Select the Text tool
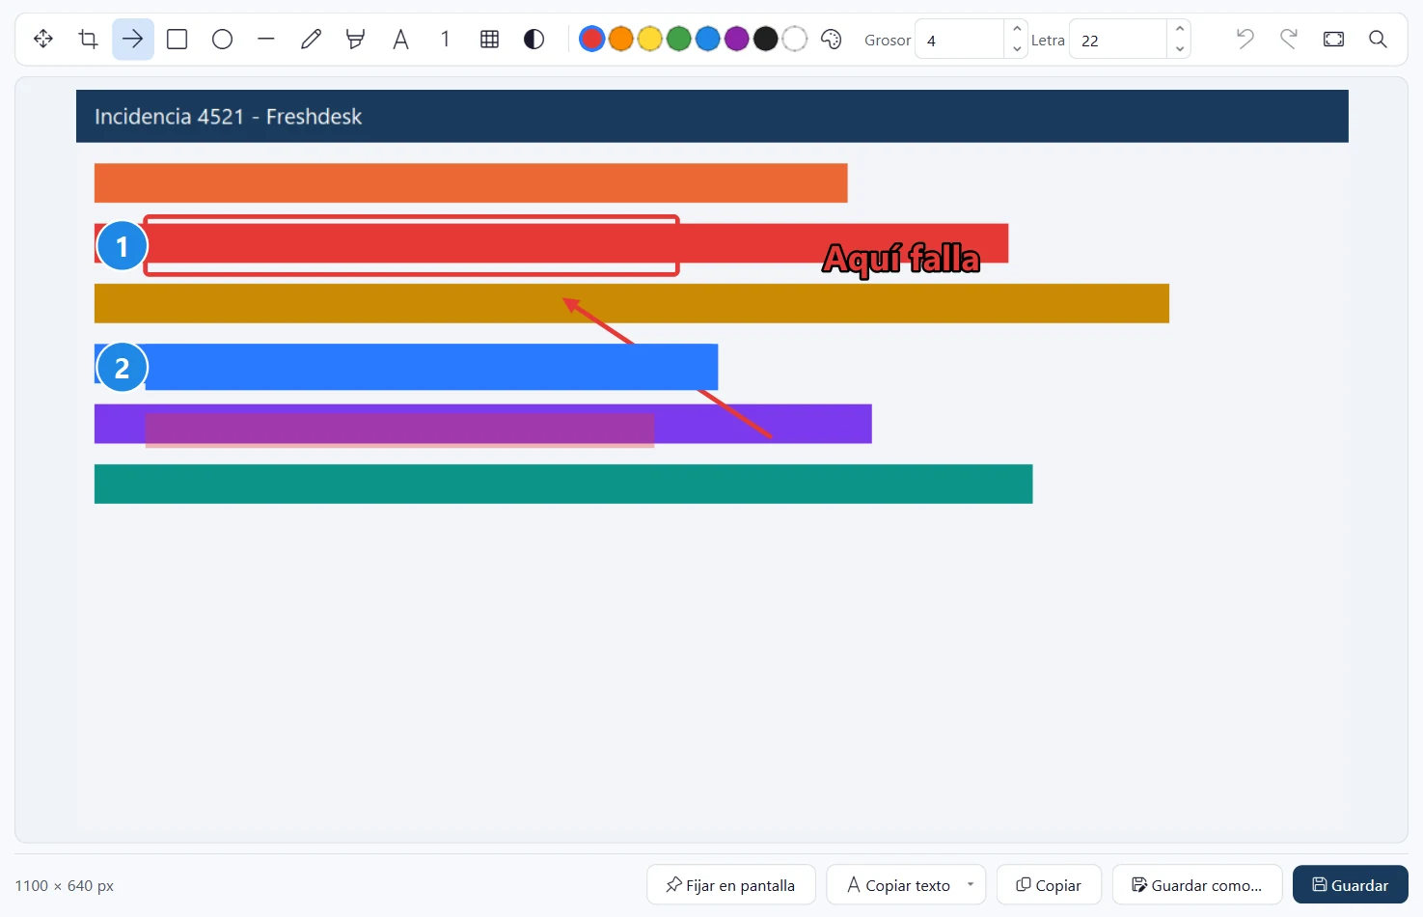The height and width of the screenshot is (917, 1423). [x=400, y=40]
